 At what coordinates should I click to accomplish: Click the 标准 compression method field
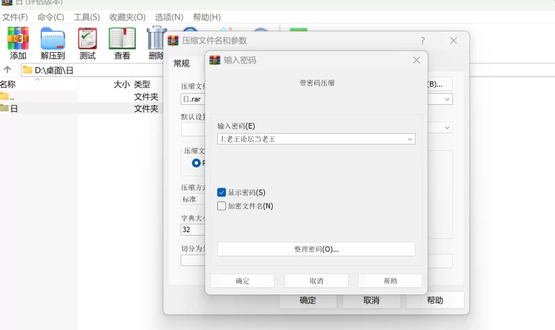pyautogui.click(x=194, y=199)
